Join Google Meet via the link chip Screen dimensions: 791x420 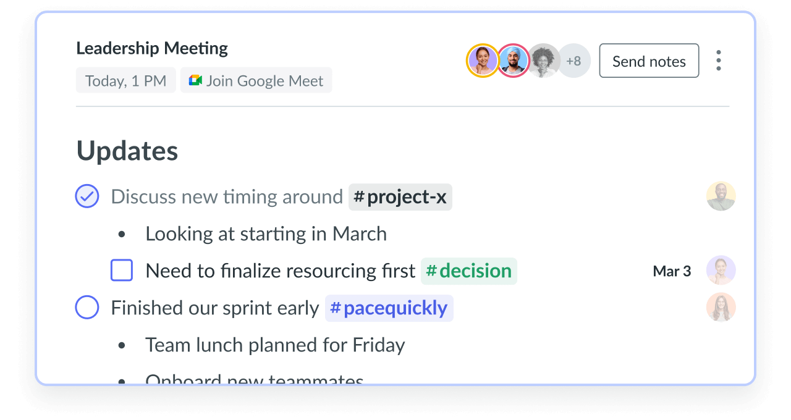256,80
